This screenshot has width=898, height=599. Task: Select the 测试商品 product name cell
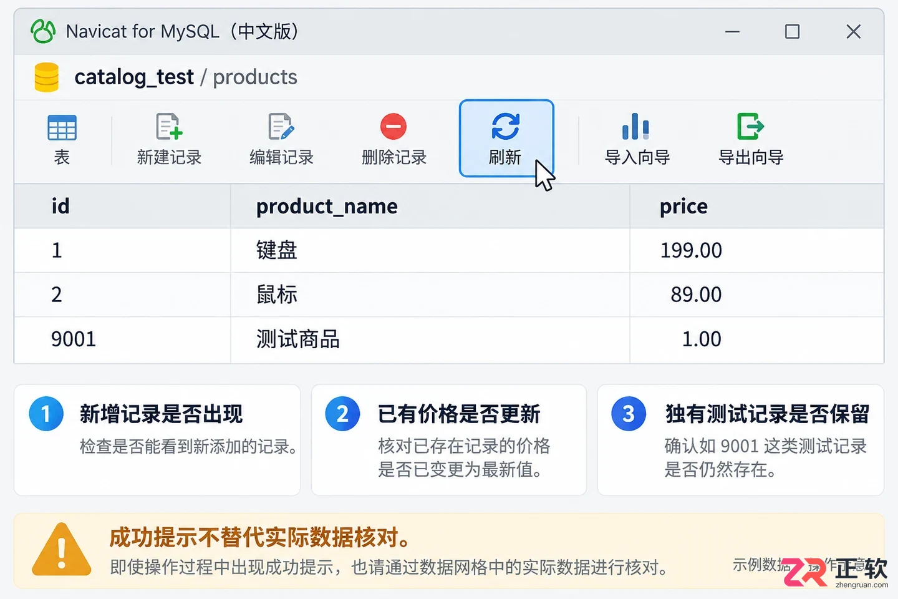pyautogui.click(x=430, y=339)
